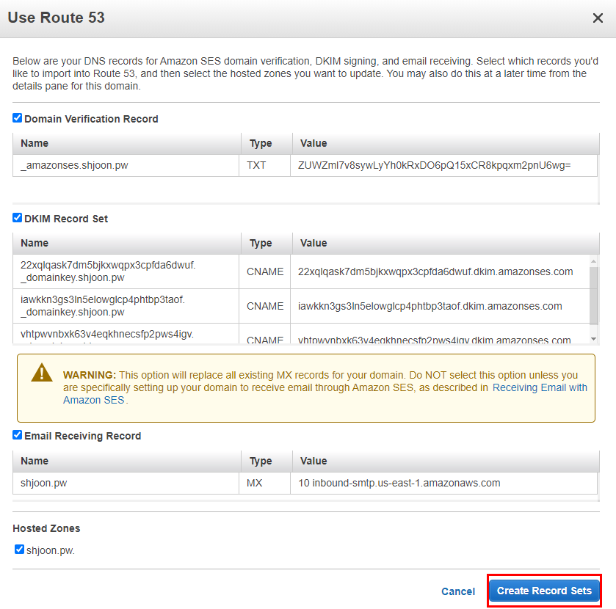The height and width of the screenshot is (609, 616).
Task: Click the Cancel link
Action: (458, 591)
